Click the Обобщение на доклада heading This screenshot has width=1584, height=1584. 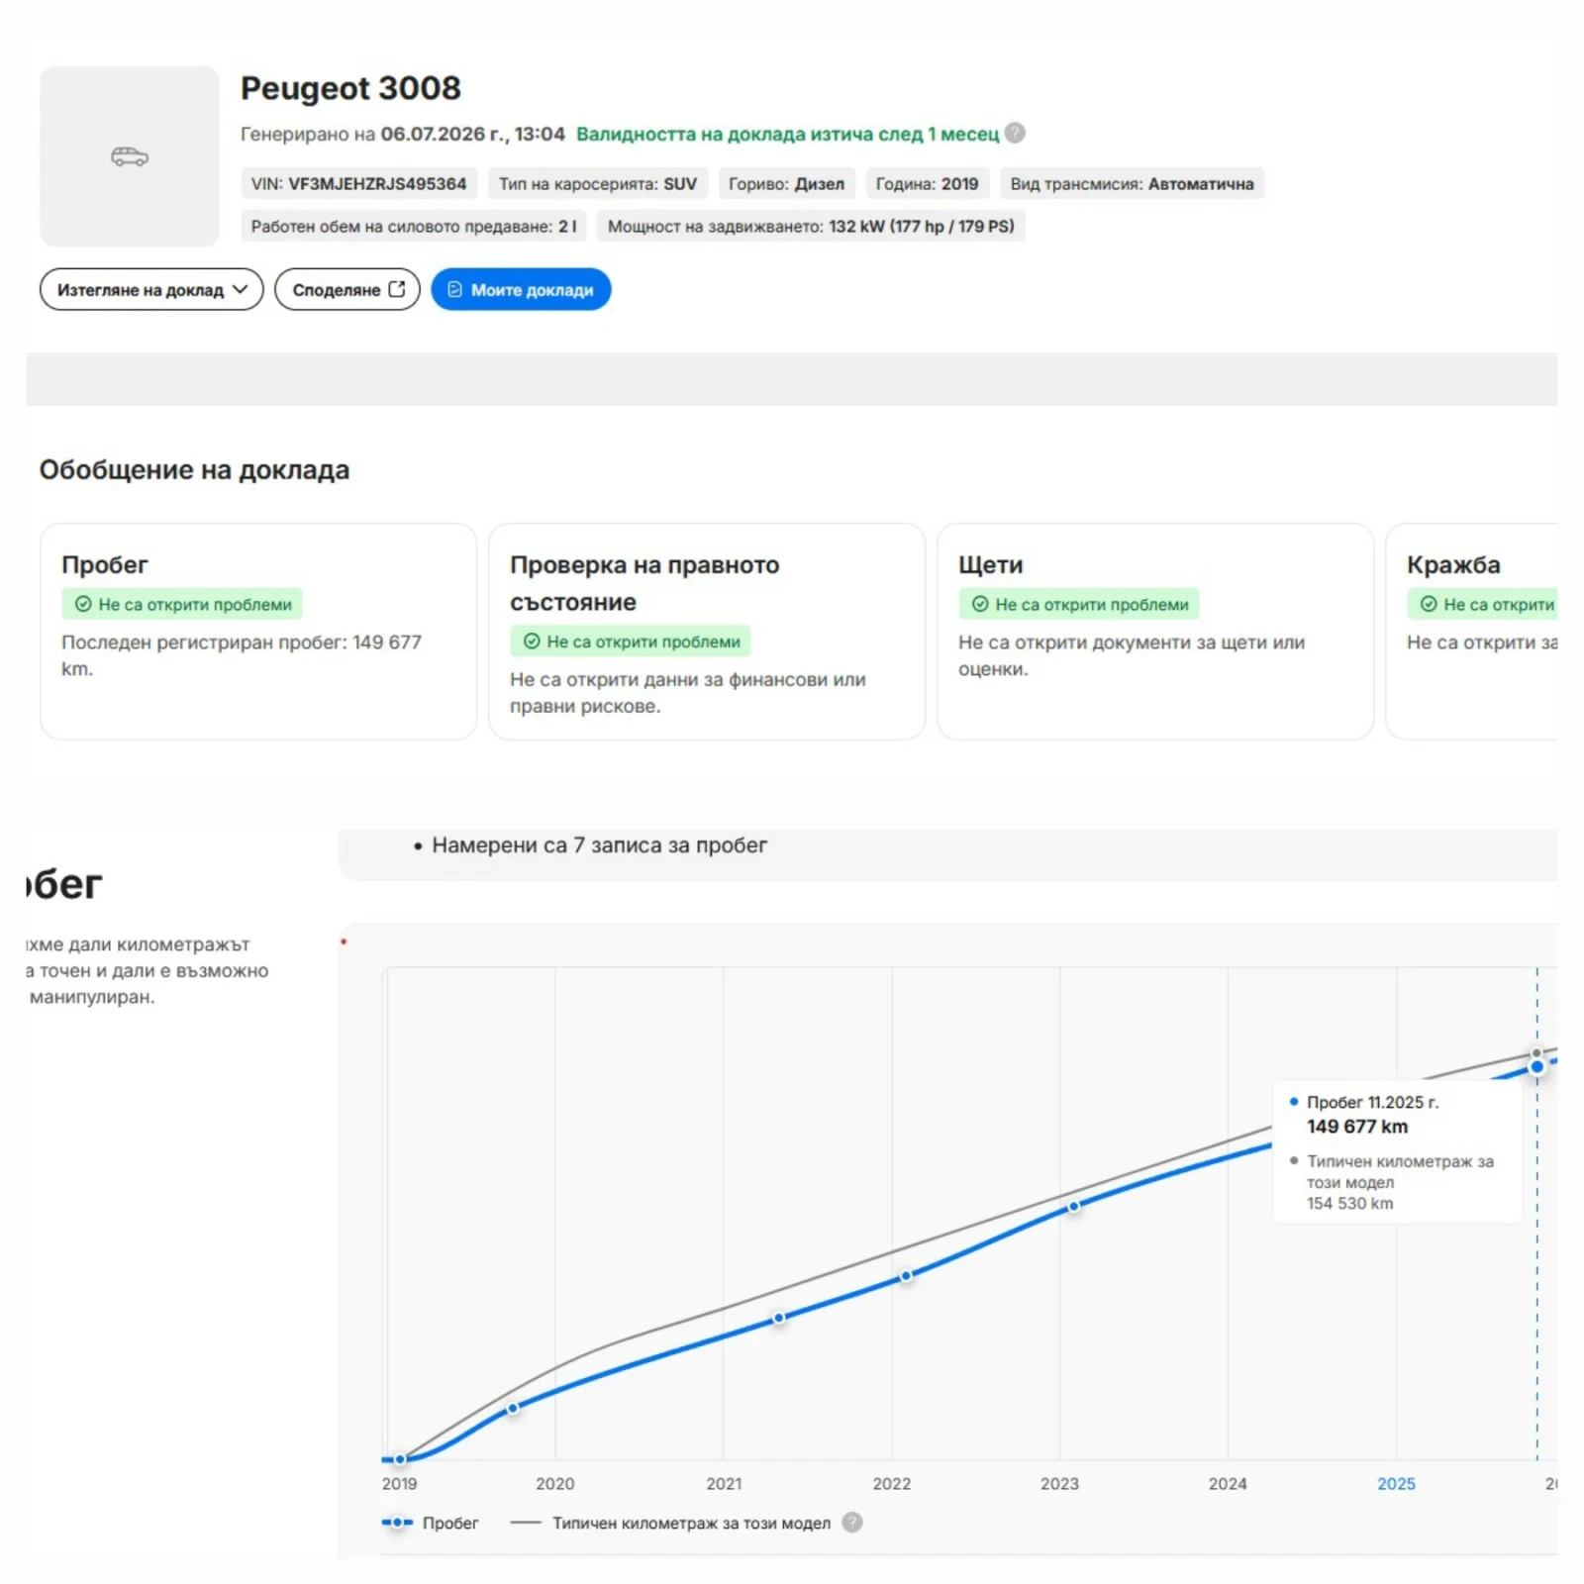tap(194, 469)
